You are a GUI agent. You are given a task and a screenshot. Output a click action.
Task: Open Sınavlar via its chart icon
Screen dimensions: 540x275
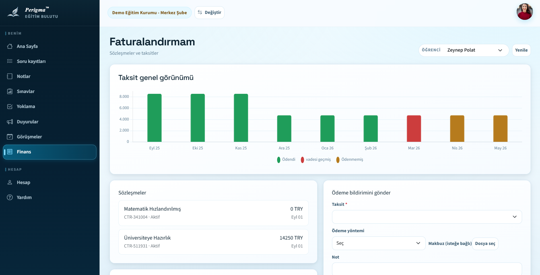pyautogui.click(x=10, y=91)
